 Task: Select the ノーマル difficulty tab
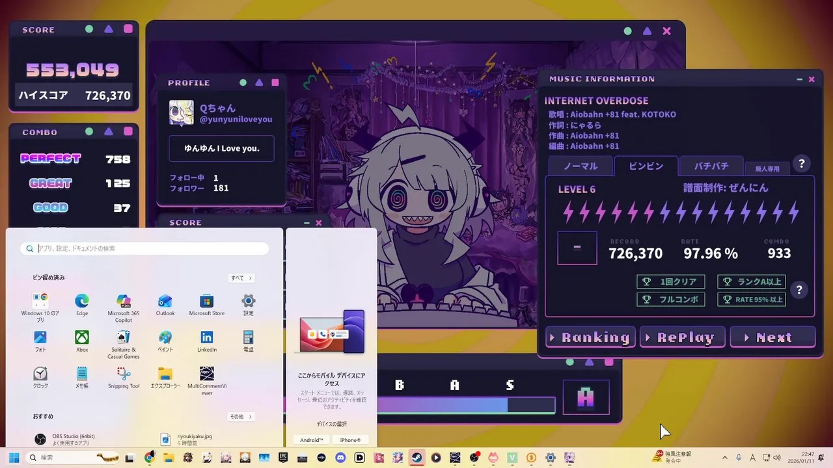point(580,166)
